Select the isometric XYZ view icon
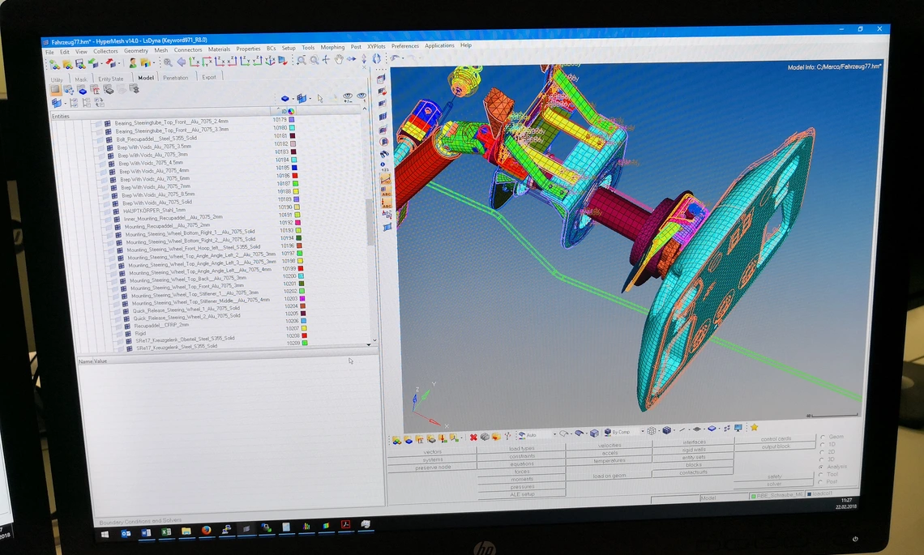This screenshot has height=555, width=924. click(270, 61)
